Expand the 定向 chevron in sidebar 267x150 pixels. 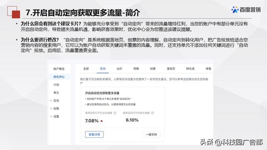click(x=51, y=101)
